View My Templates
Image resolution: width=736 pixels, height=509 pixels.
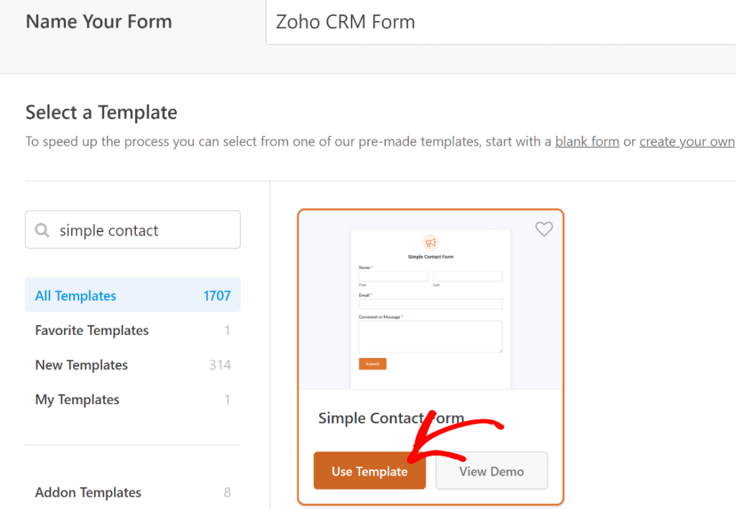click(x=77, y=399)
